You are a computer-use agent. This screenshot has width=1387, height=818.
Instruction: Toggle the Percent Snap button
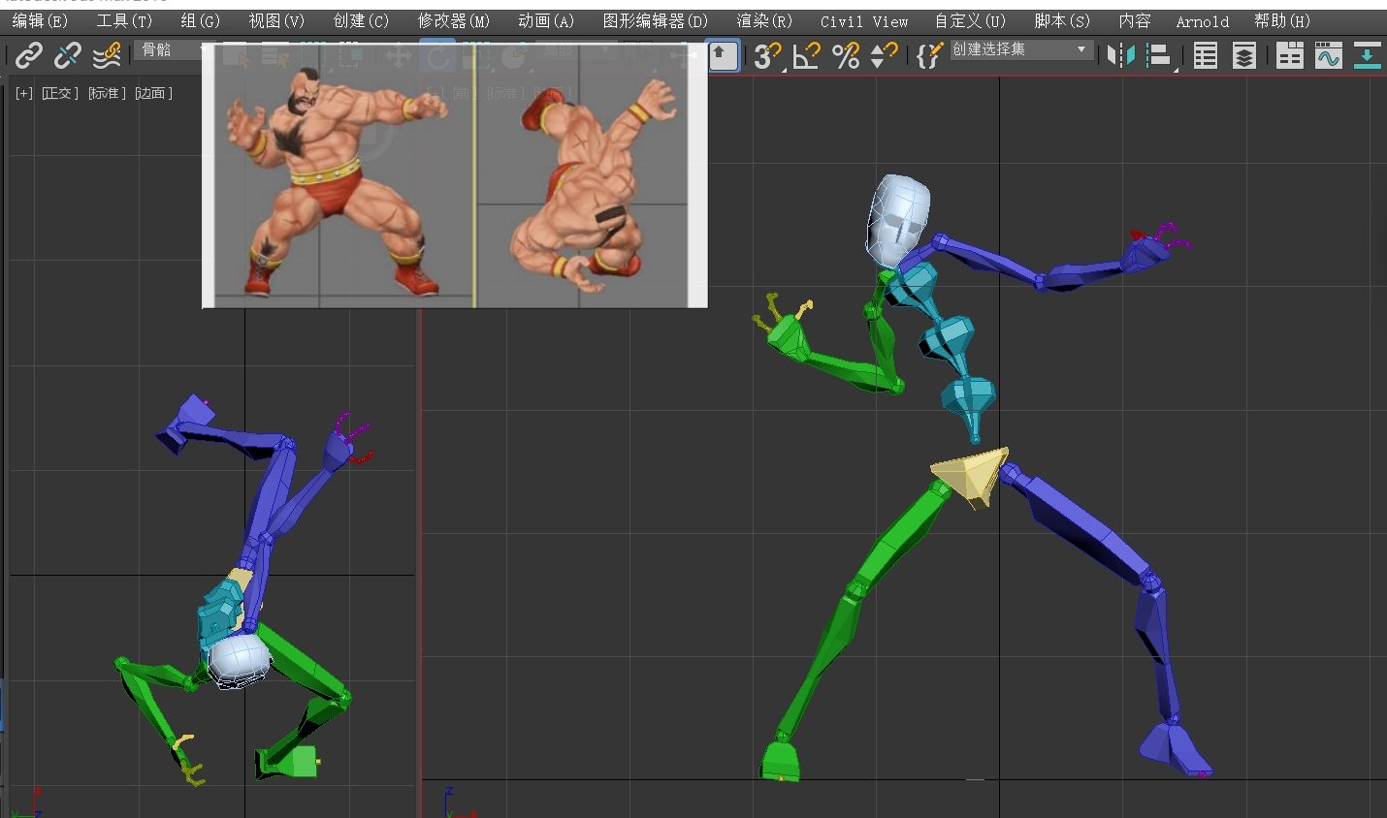(846, 56)
